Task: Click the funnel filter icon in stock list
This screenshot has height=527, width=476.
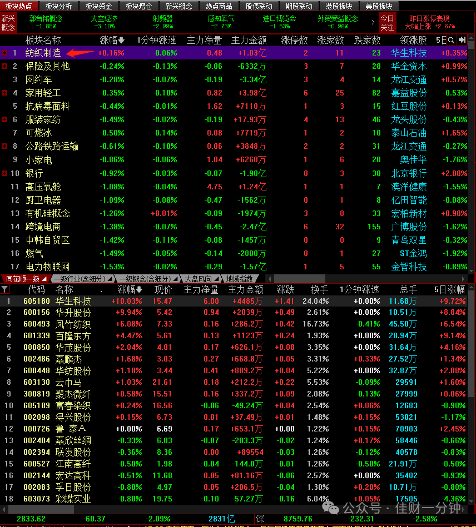Action: pos(4,289)
